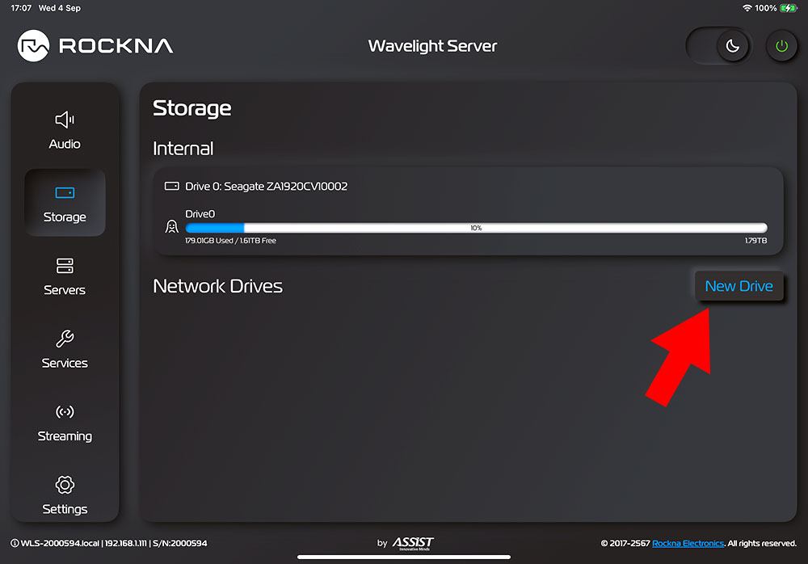Select the Audio label in the sidebar
The width and height of the screenshot is (808, 564).
point(65,144)
